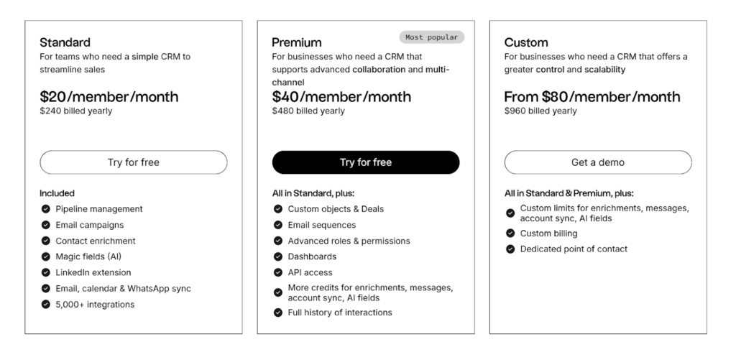
Task: Click the Most popular badge
Action: [431, 37]
